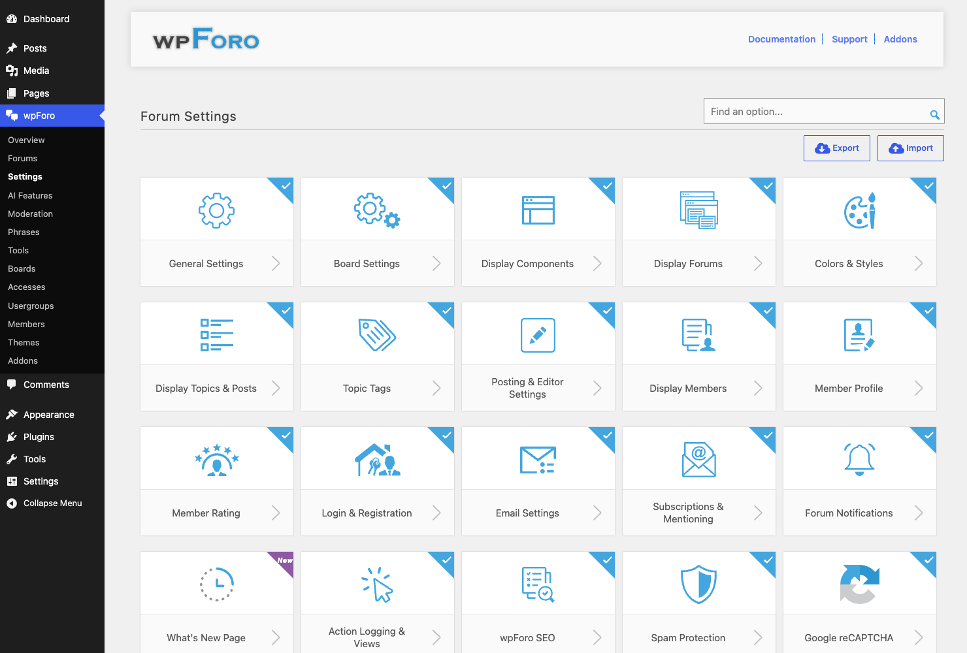Screen dimensions: 967x653
Task: Expand Forum Notifications chevron arrow
Action: 919,513
